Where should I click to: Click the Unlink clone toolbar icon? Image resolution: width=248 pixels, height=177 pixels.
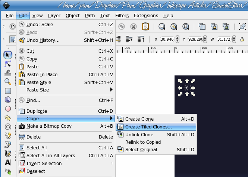pos(226,27)
